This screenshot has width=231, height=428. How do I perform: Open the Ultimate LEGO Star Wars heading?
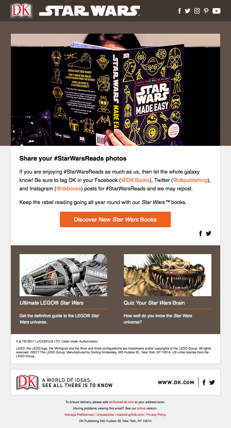(x=51, y=303)
